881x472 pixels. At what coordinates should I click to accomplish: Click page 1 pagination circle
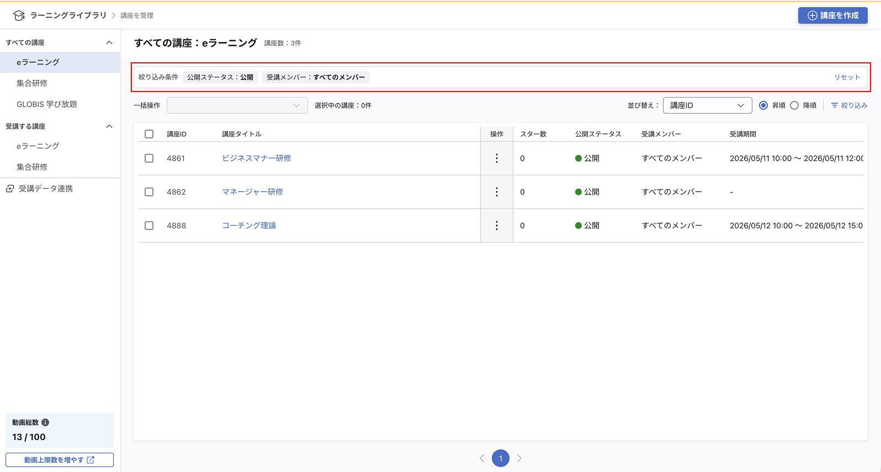point(501,458)
